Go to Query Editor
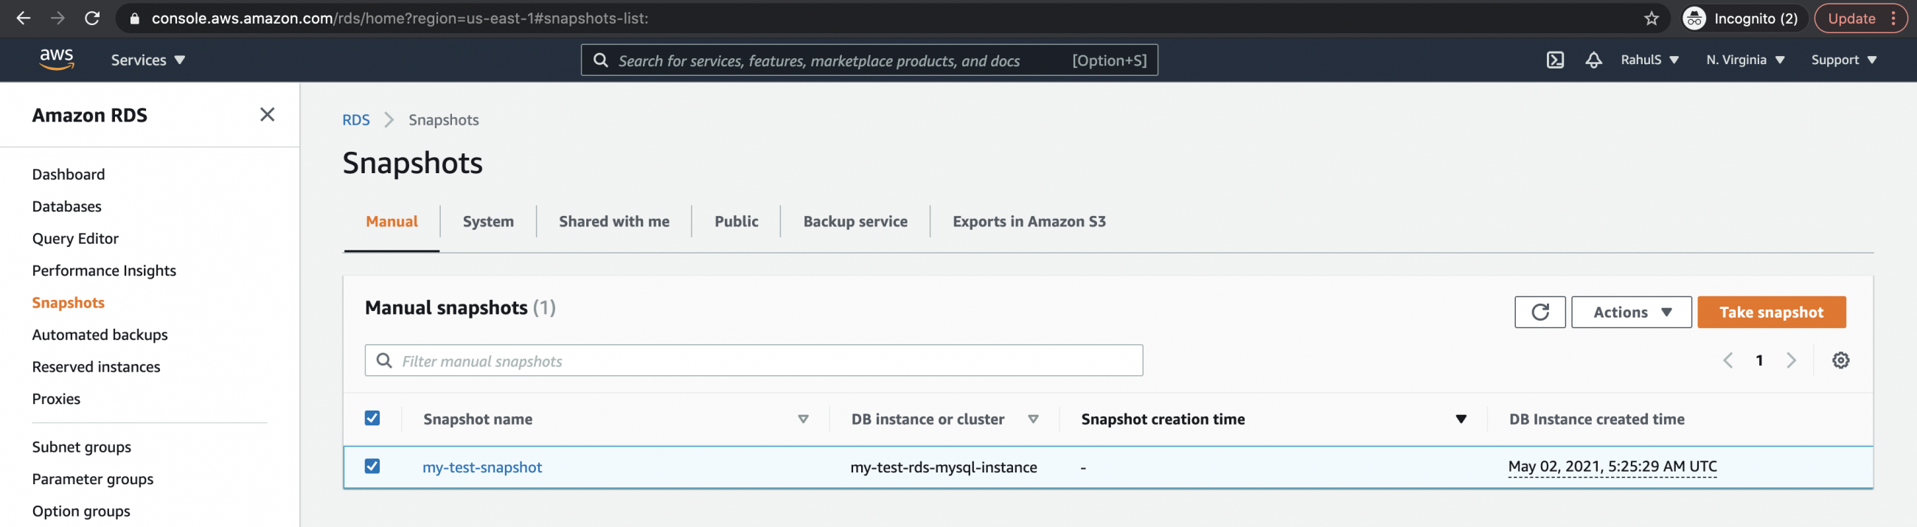The height and width of the screenshot is (527, 1917). 75,238
